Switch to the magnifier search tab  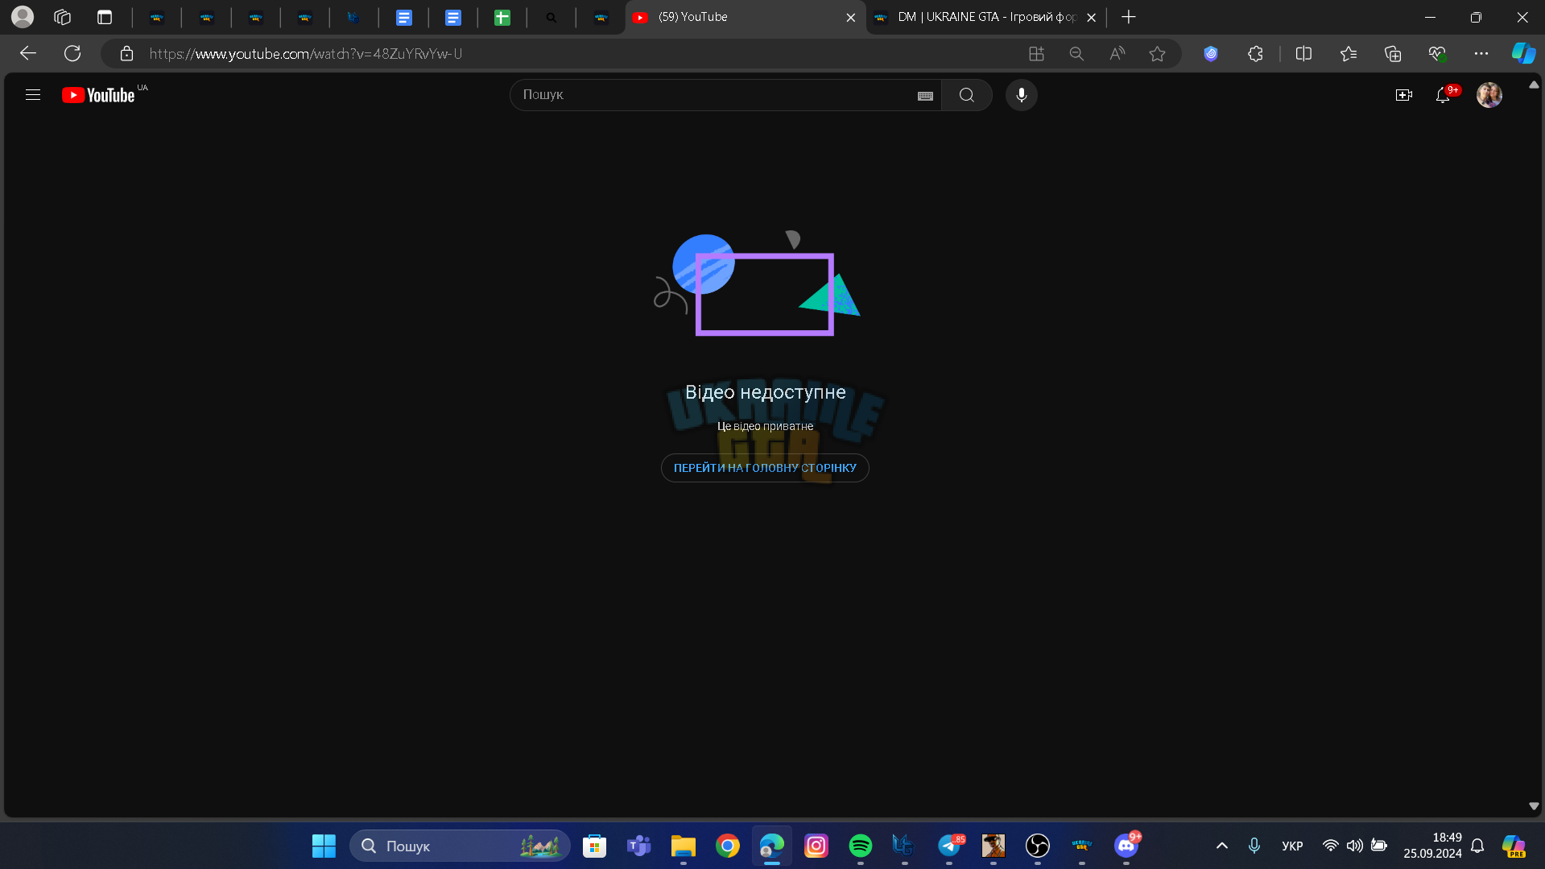[x=551, y=18]
